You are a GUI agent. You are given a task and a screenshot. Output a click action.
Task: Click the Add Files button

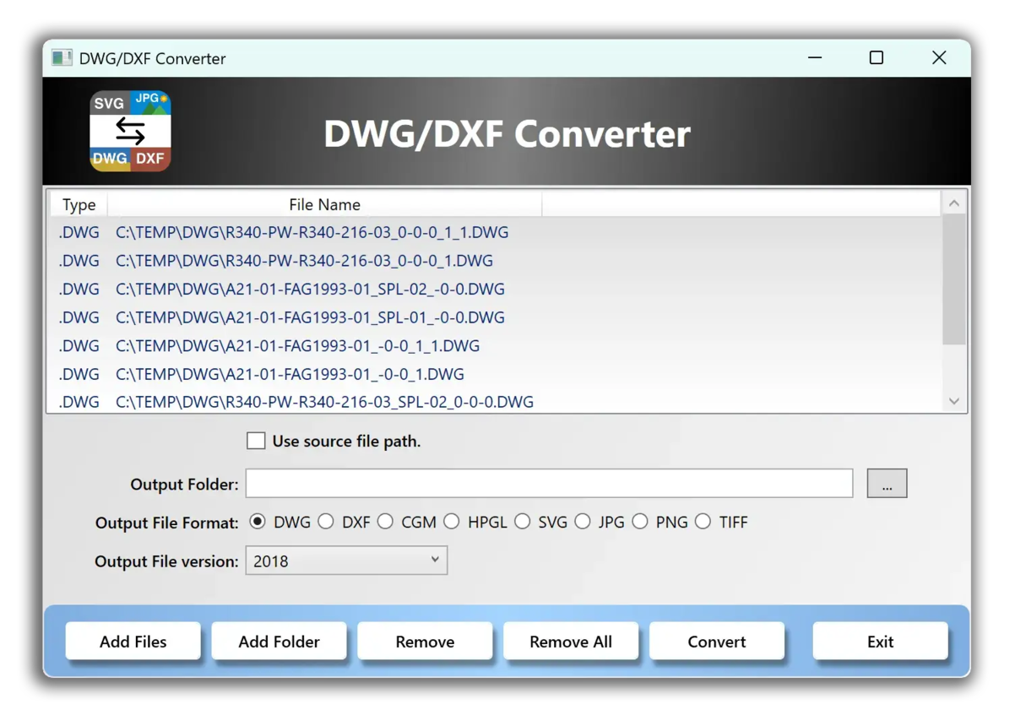point(133,642)
